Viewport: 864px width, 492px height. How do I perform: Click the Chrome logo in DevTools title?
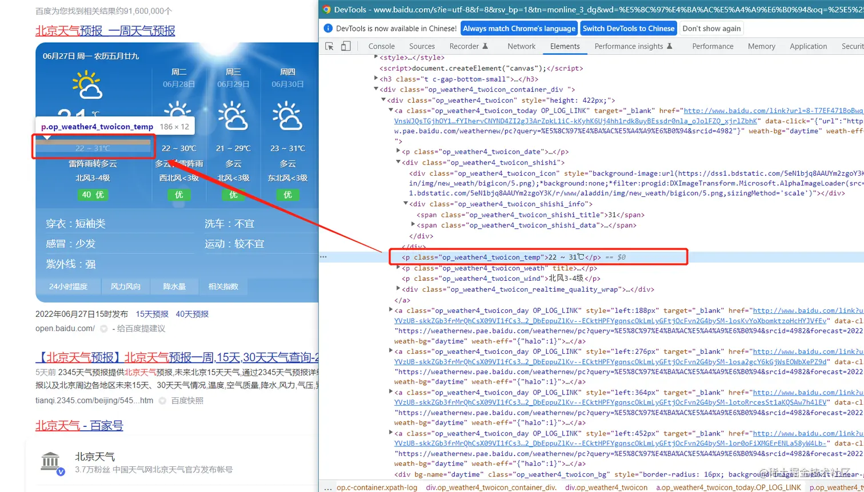click(x=326, y=9)
